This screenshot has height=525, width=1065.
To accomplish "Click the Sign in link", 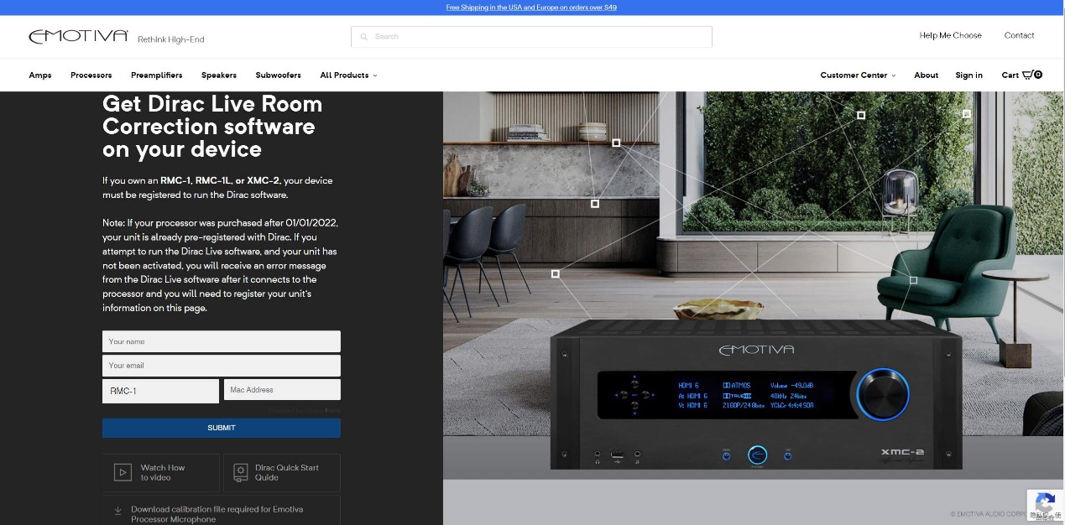I will click(x=968, y=75).
